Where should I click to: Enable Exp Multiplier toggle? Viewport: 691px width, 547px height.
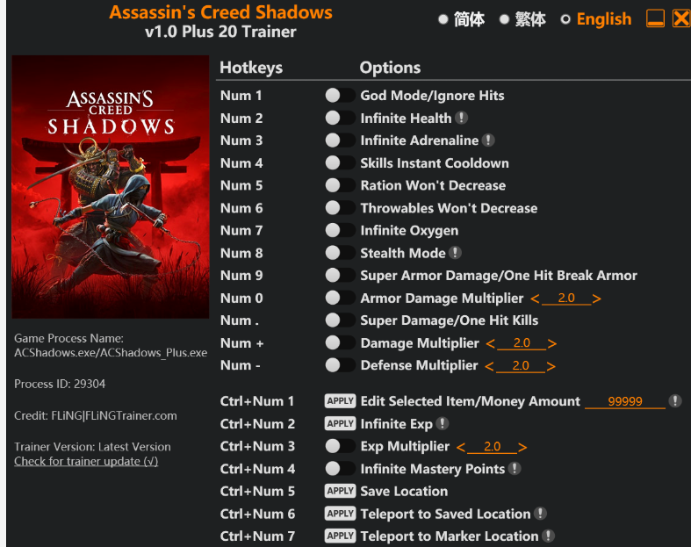(x=340, y=446)
